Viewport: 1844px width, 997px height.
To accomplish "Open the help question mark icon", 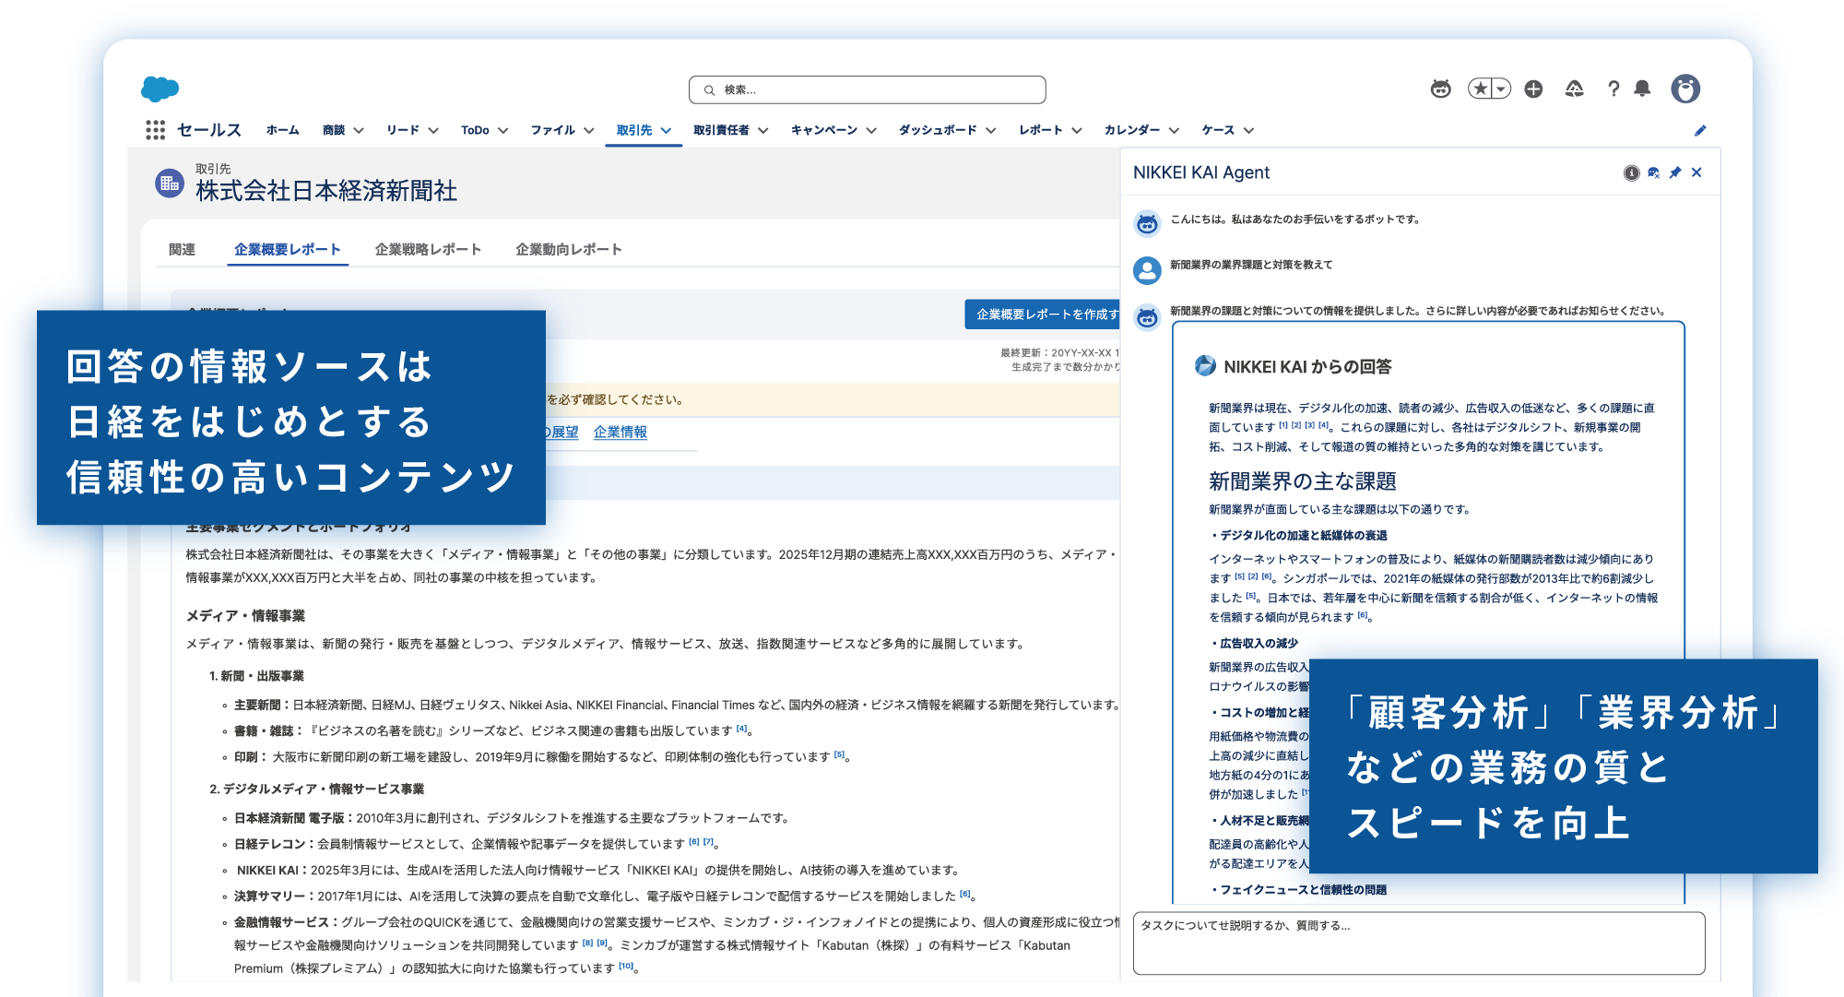I will tap(1613, 89).
